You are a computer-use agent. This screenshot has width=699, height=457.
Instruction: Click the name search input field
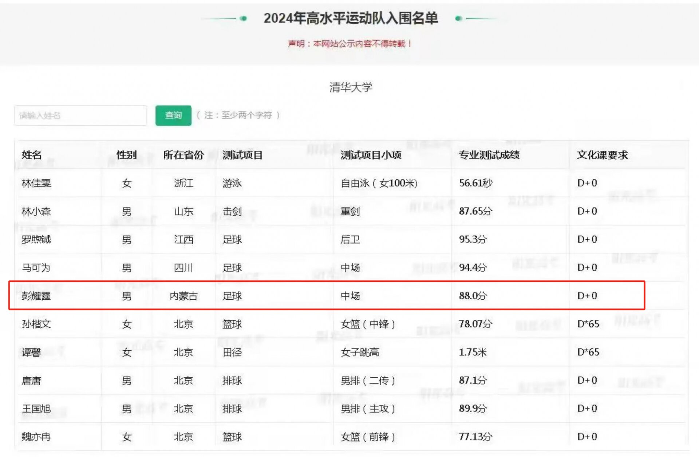(x=80, y=115)
